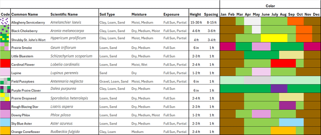This screenshot has width=321, height=135.
Task: Click the "Little Bluestem" common name cell
Action: point(22,56)
